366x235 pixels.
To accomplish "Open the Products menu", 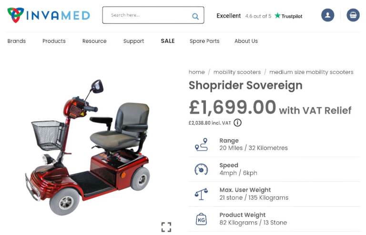I will pos(54,41).
